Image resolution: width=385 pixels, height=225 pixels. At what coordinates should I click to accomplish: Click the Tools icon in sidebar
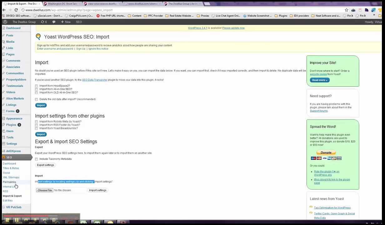point(3,137)
